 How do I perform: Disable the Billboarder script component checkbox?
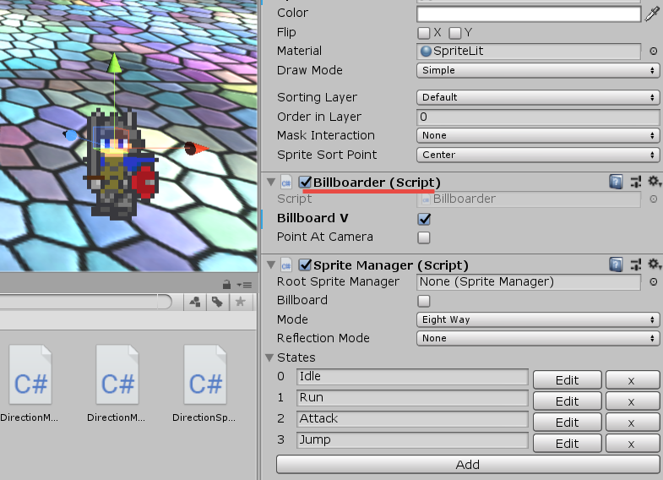(x=305, y=183)
